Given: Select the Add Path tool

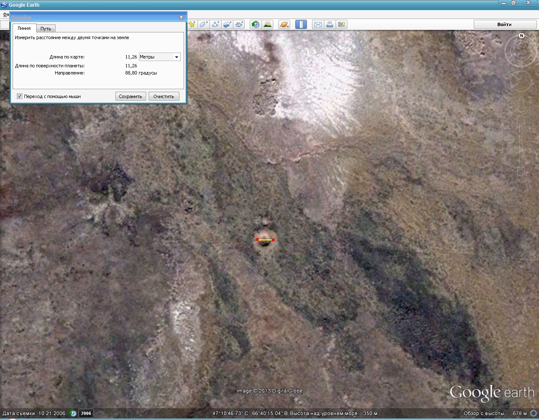Looking at the screenshot, I should 216,24.
